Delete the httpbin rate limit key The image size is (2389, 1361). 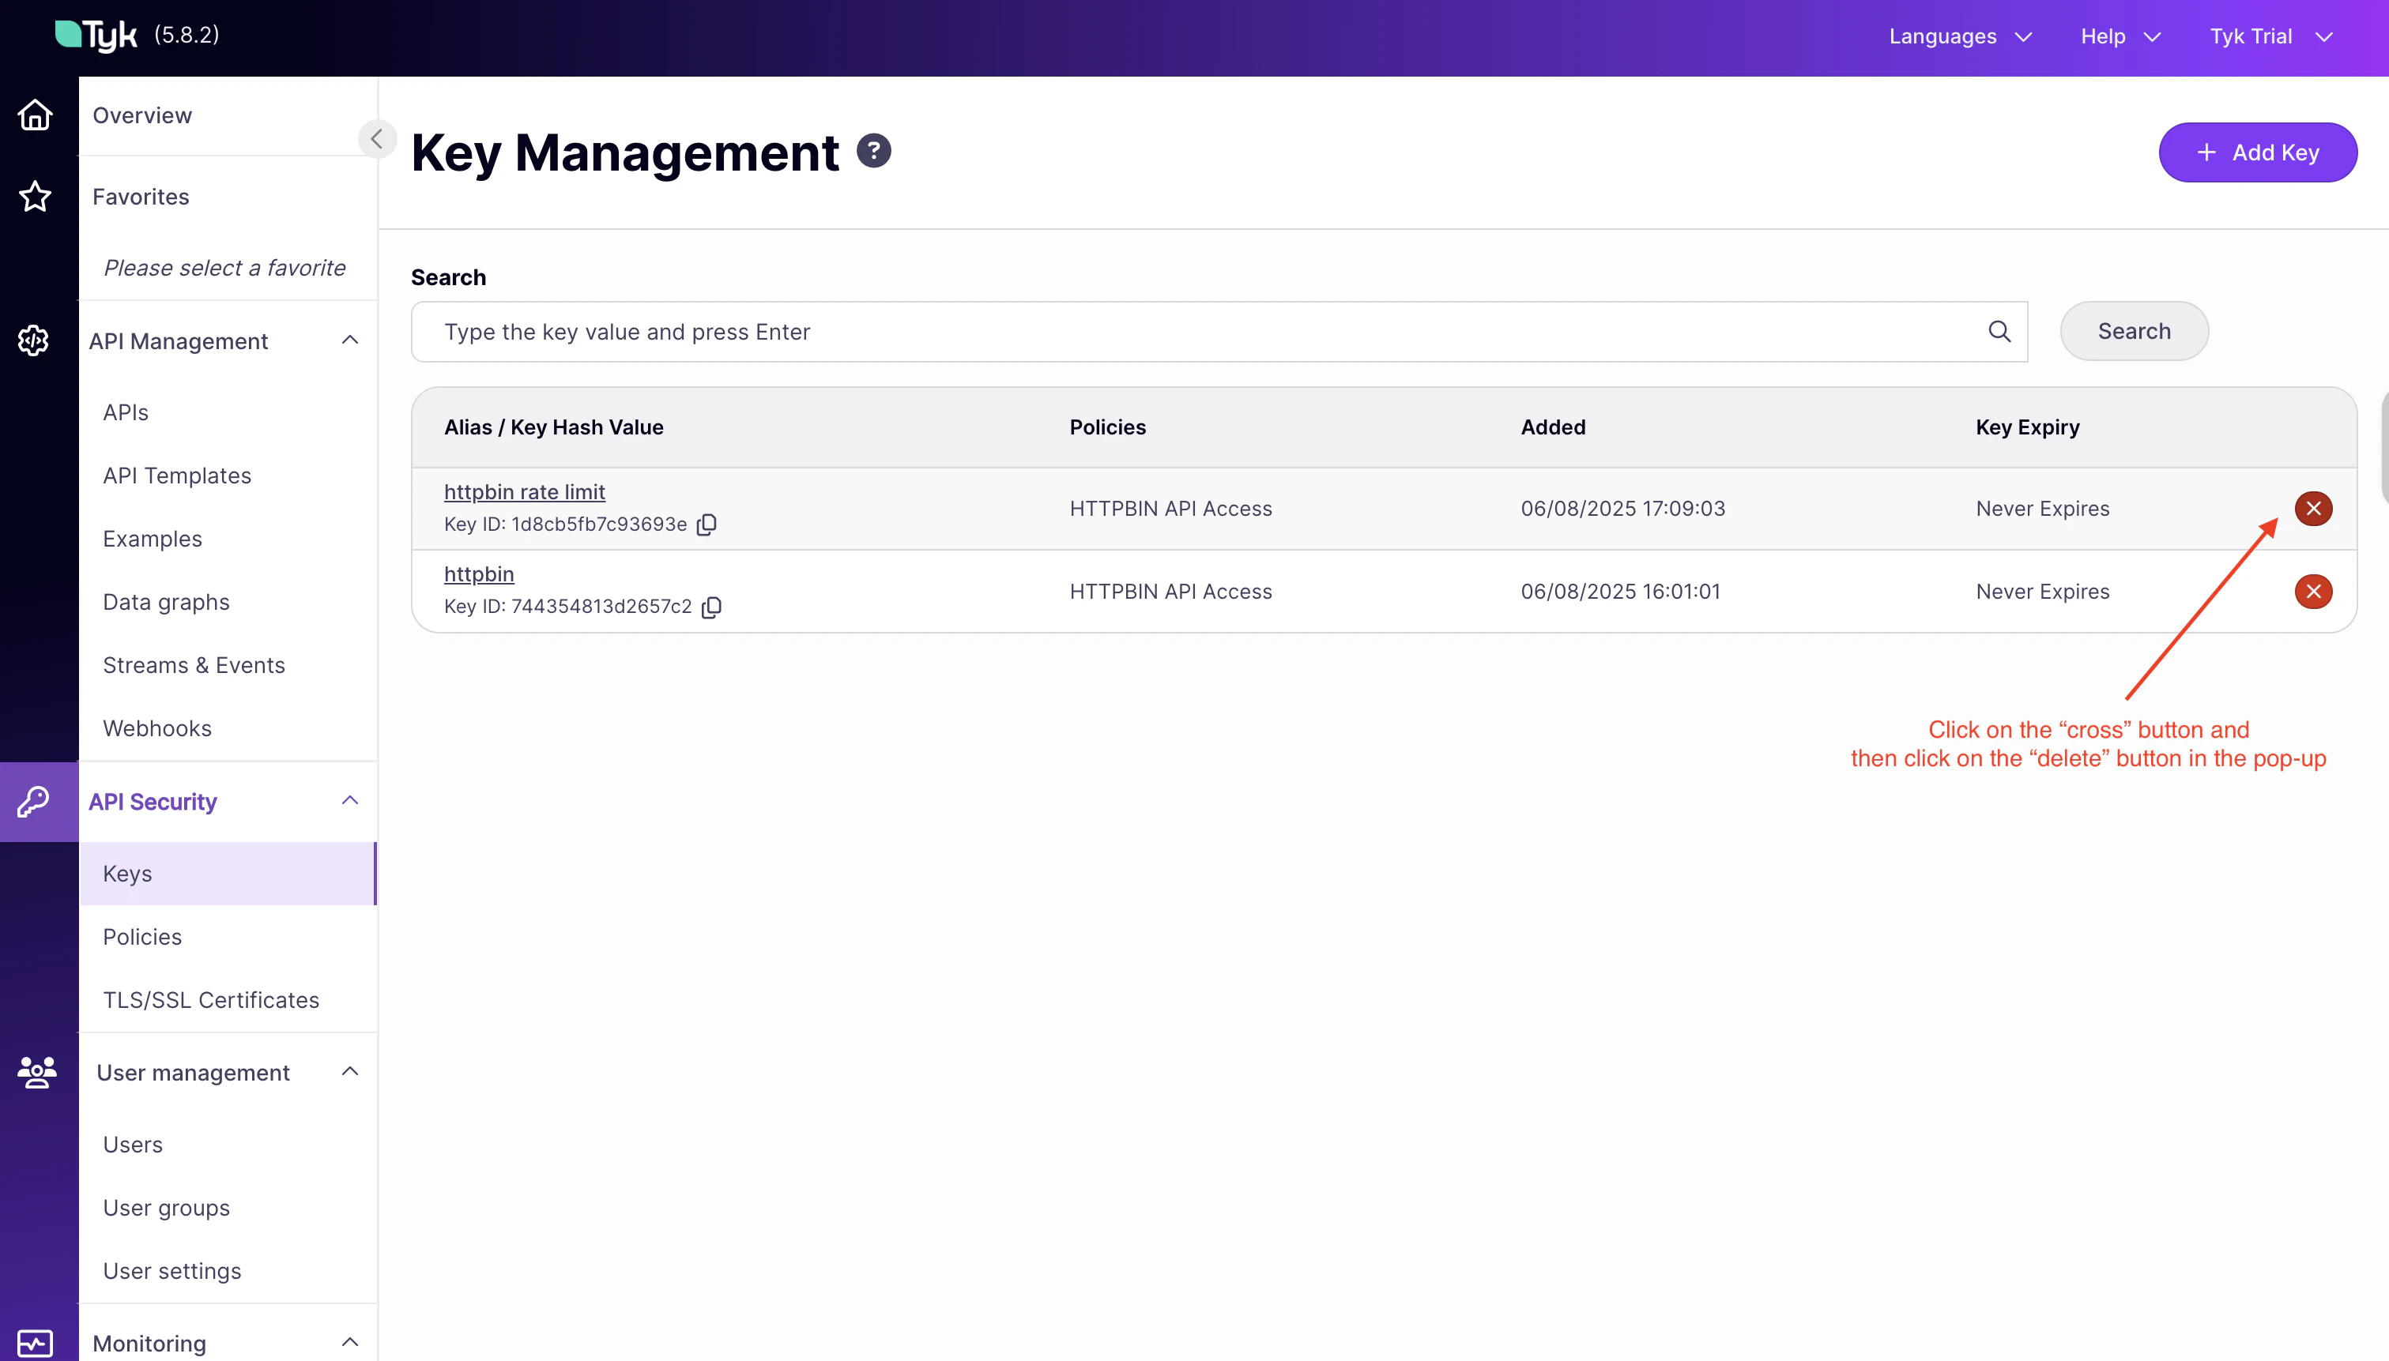click(2312, 509)
